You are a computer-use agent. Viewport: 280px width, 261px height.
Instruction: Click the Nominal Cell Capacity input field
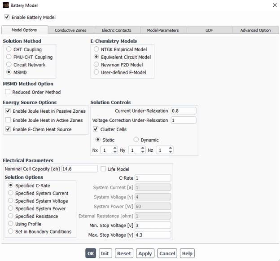point(79,169)
